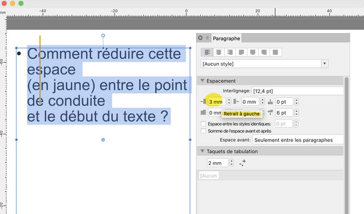Open the [Aucun style] dropdown arrow

(325, 64)
